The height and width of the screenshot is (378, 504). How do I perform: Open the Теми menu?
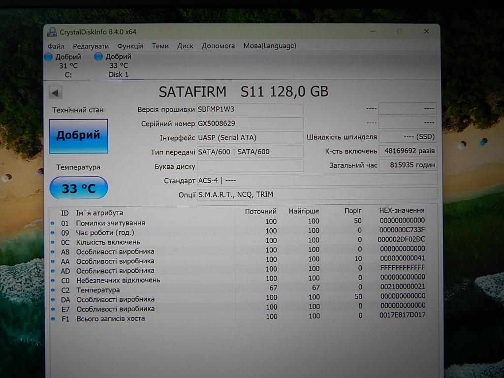pos(160,46)
